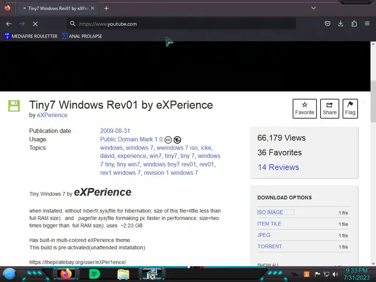This screenshot has height=282, width=376.
Task: Open the 'revision 1 windows 7' topic link
Action: 171,173
